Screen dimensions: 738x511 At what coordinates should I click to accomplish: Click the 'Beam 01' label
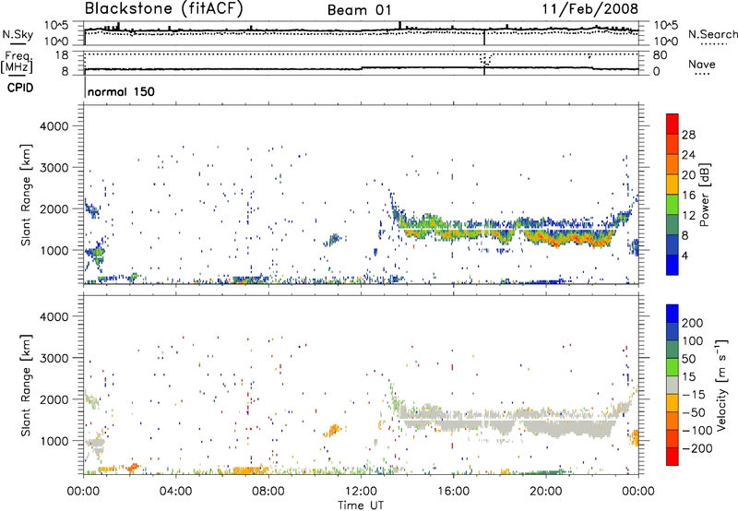tap(360, 10)
